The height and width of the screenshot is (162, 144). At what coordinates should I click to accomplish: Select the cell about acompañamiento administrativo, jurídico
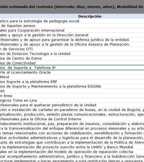point(72,157)
